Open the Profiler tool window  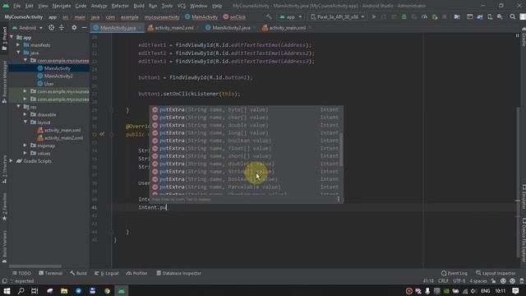[x=137, y=273]
